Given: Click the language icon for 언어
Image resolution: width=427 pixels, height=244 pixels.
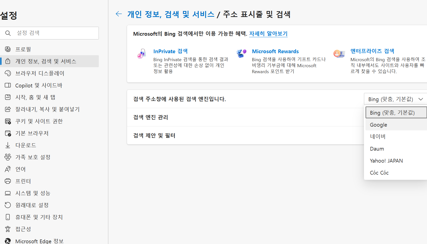Looking at the screenshot, I should coord(8,169).
